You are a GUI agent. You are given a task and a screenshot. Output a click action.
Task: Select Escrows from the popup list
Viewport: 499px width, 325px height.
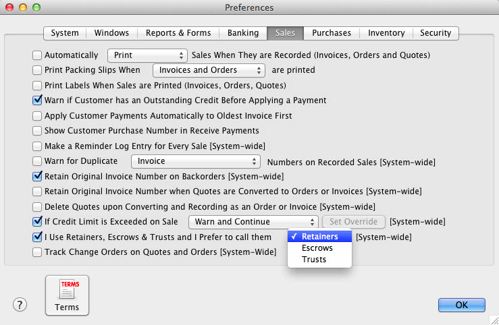[317, 248]
